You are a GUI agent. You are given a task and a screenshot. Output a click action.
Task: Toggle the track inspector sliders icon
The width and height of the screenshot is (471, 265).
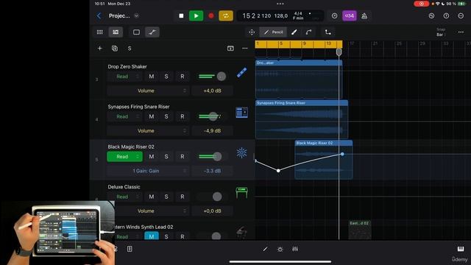(x=116, y=32)
